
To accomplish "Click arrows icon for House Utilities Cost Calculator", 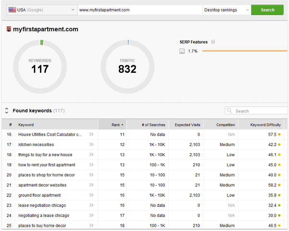I will tap(91, 134).
